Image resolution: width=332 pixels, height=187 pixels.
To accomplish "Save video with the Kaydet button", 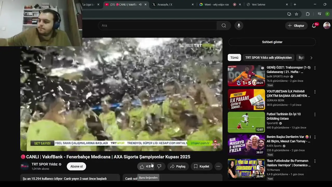I will tap(202, 166).
